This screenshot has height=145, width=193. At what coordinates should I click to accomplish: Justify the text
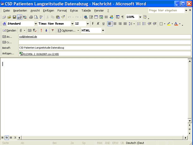tap(125, 24)
